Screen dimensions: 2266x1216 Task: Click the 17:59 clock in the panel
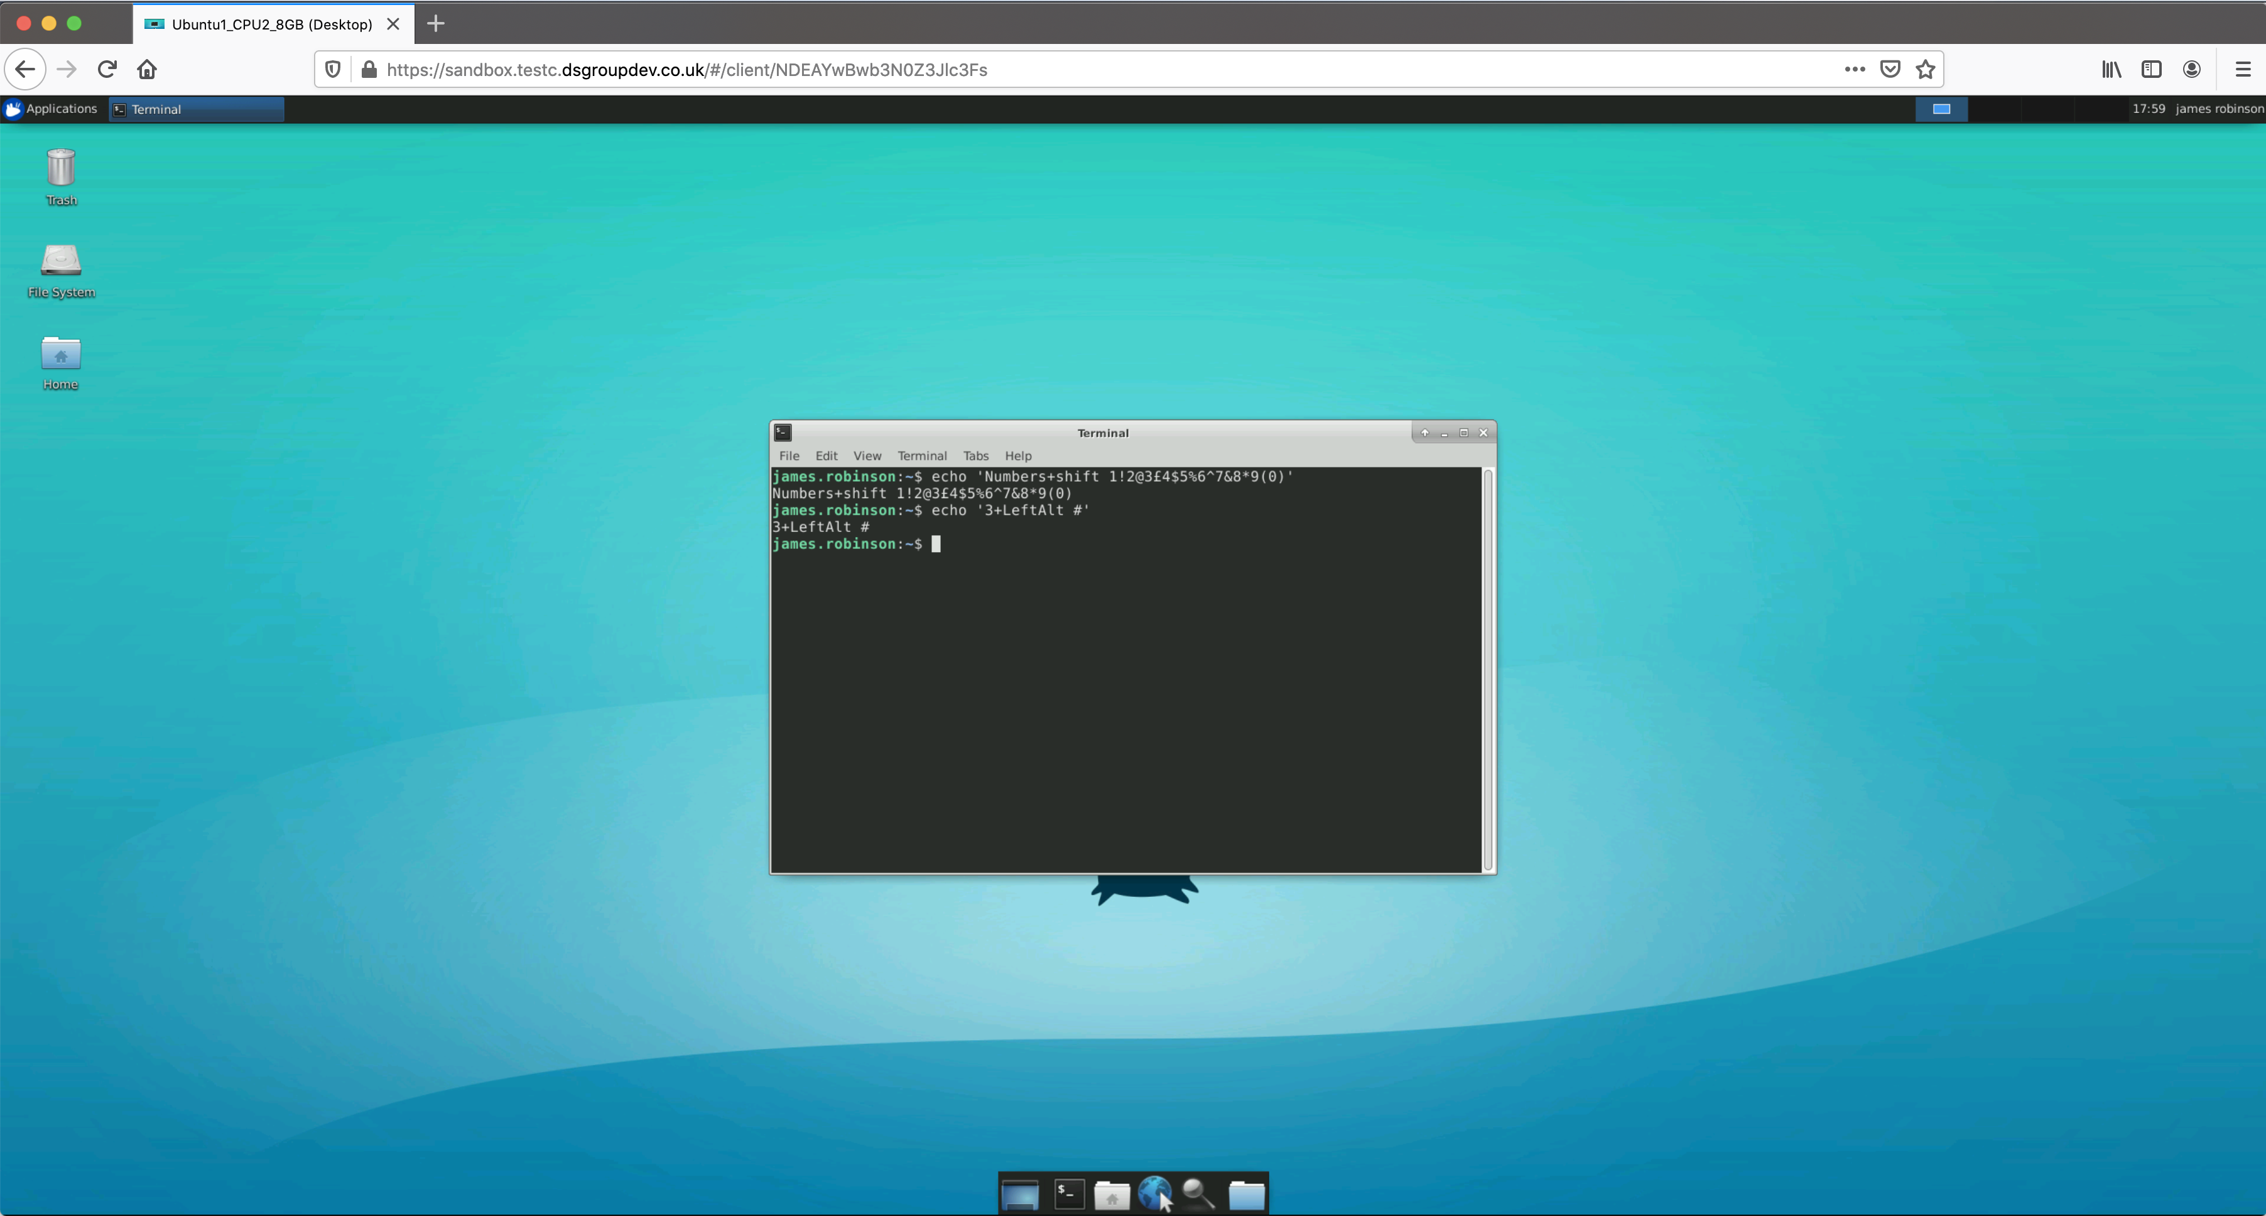[2148, 109]
